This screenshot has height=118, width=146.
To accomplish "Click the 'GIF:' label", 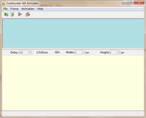I will click(x=57, y=53).
